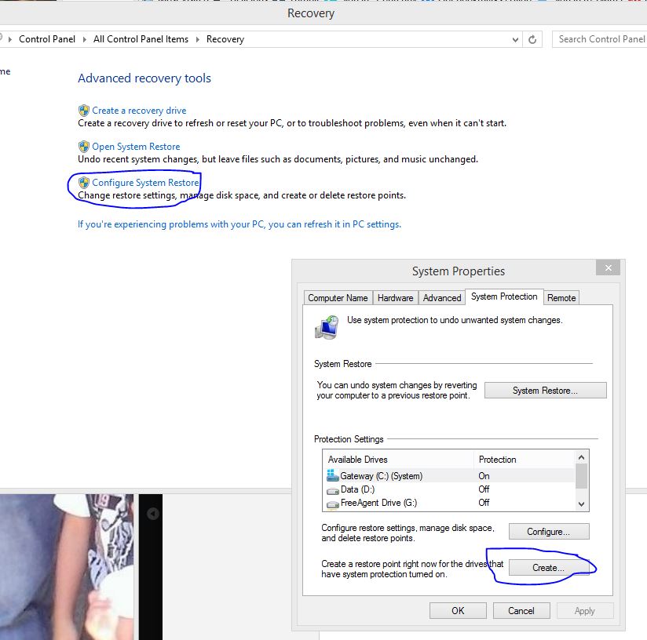Open the address bar history dropdown
This screenshot has height=640, width=647.
(515, 39)
